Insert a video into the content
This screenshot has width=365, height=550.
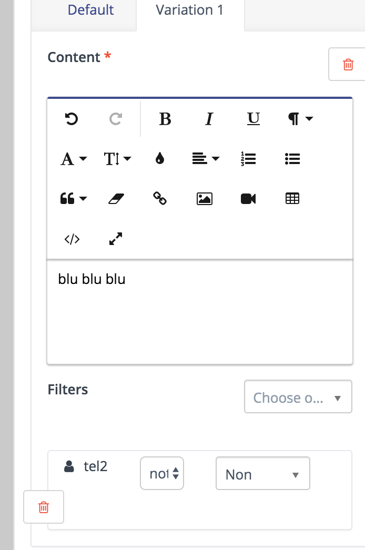click(x=248, y=199)
